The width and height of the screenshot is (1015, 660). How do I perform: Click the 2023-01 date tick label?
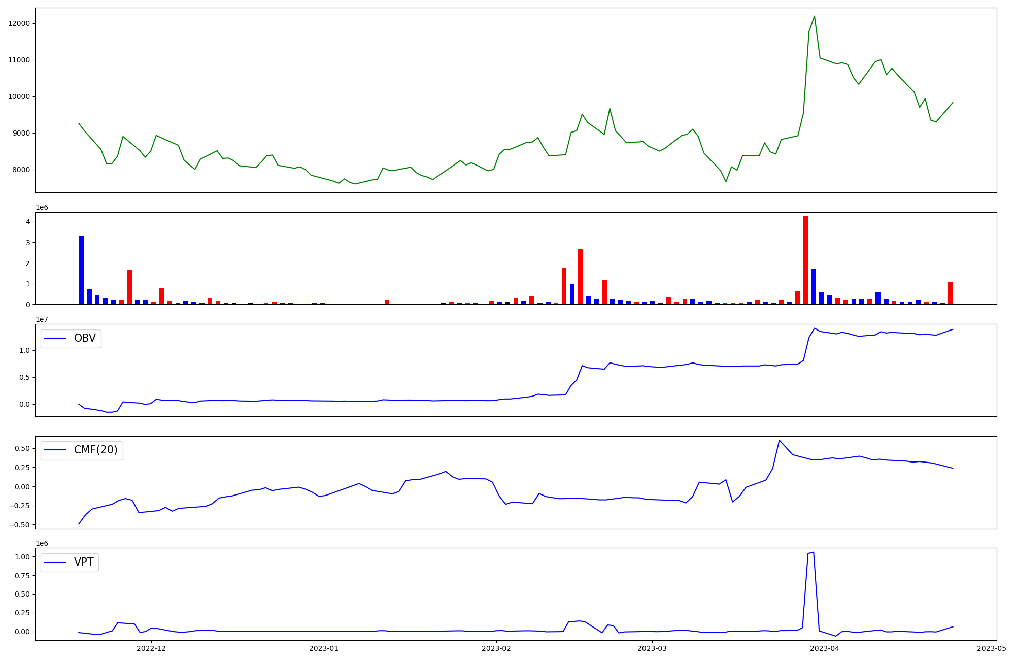[323, 648]
